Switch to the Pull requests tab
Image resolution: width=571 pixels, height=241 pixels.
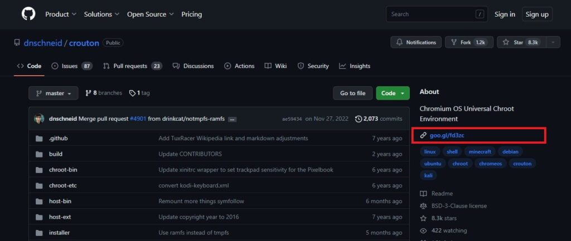point(133,66)
